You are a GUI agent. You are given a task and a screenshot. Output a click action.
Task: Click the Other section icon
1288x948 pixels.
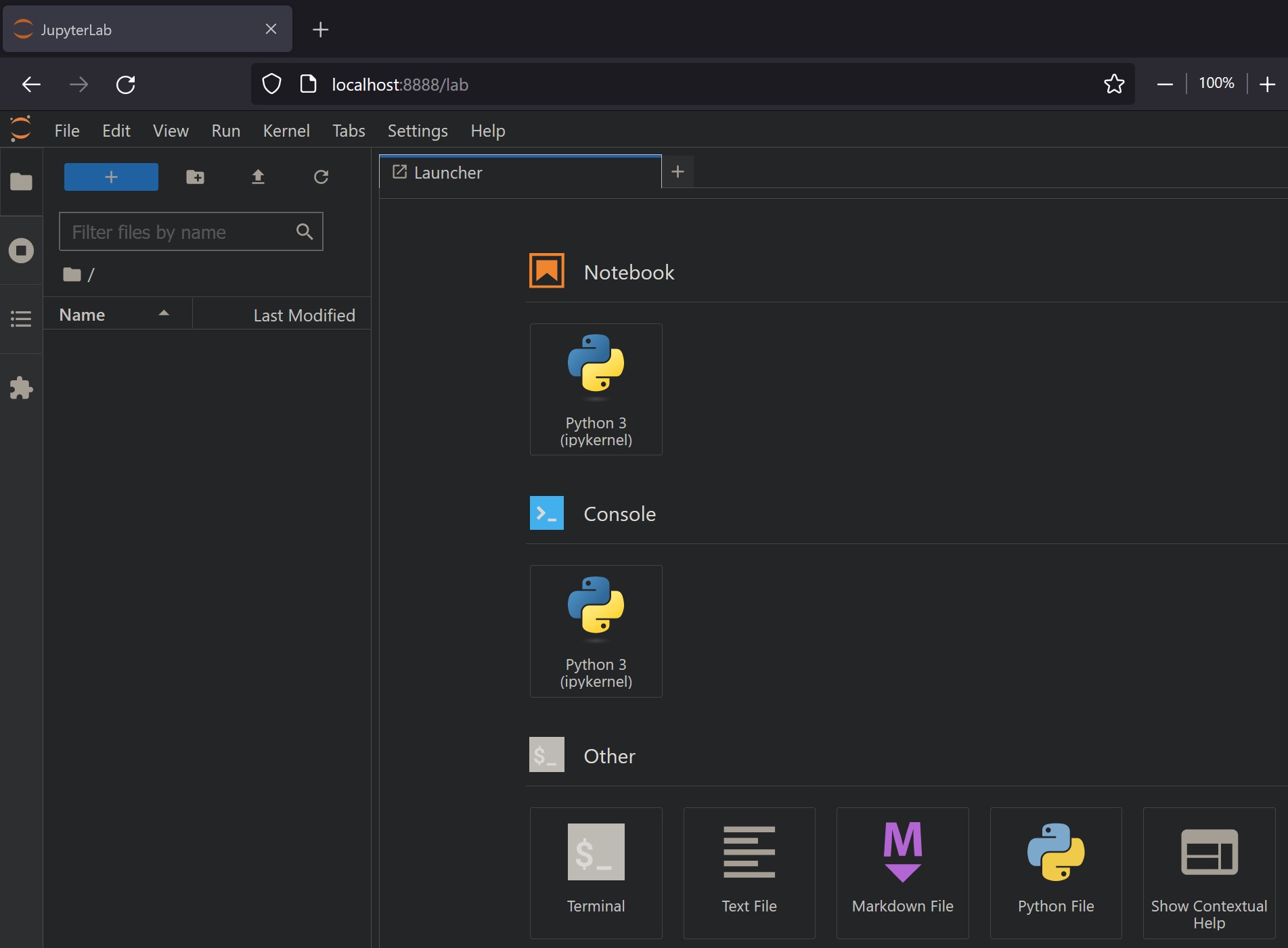(546, 754)
